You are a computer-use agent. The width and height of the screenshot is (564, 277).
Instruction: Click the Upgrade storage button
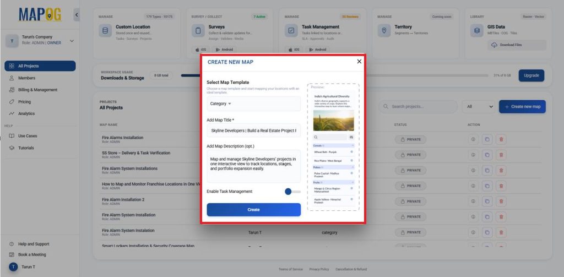click(x=531, y=75)
